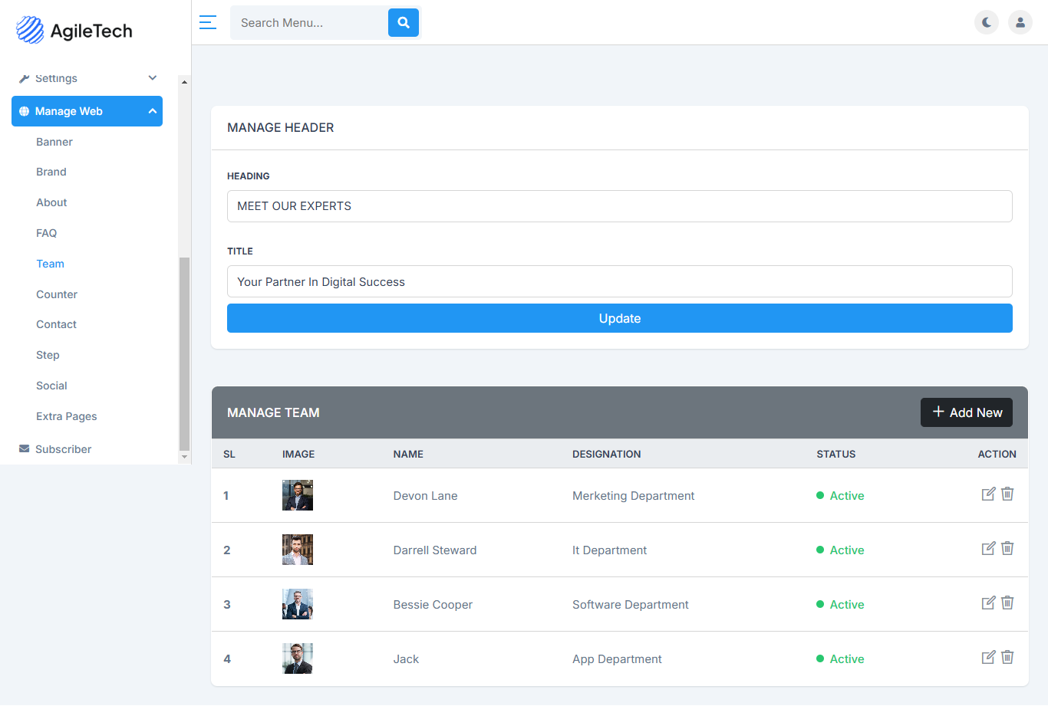
Task: Delete Devon Lane's team entry
Action: click(1007, 494)
